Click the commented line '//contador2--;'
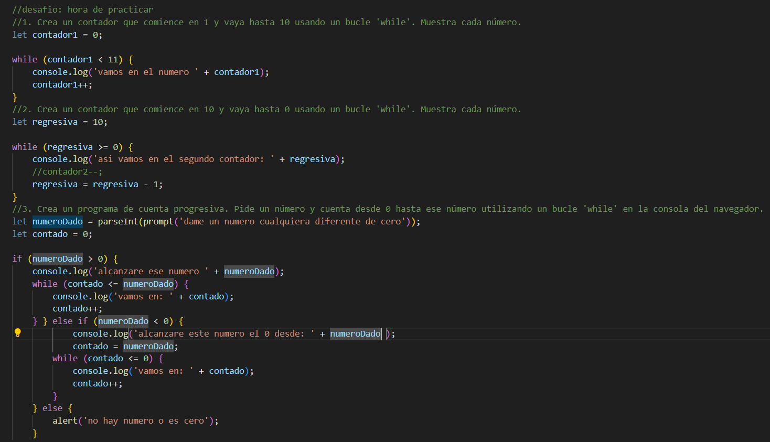This screenshot has width=770, height=442. pos(68,171)
